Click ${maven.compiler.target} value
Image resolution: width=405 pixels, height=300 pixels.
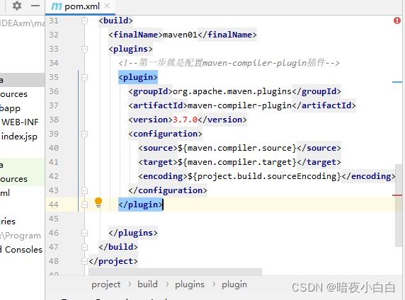pyautogui.click(x=237, y=163)
